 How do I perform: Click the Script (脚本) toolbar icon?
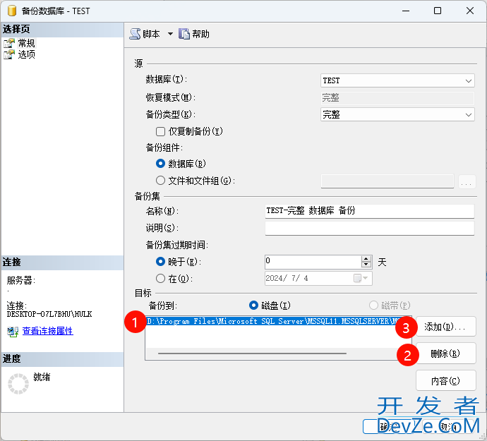[135, 34]
